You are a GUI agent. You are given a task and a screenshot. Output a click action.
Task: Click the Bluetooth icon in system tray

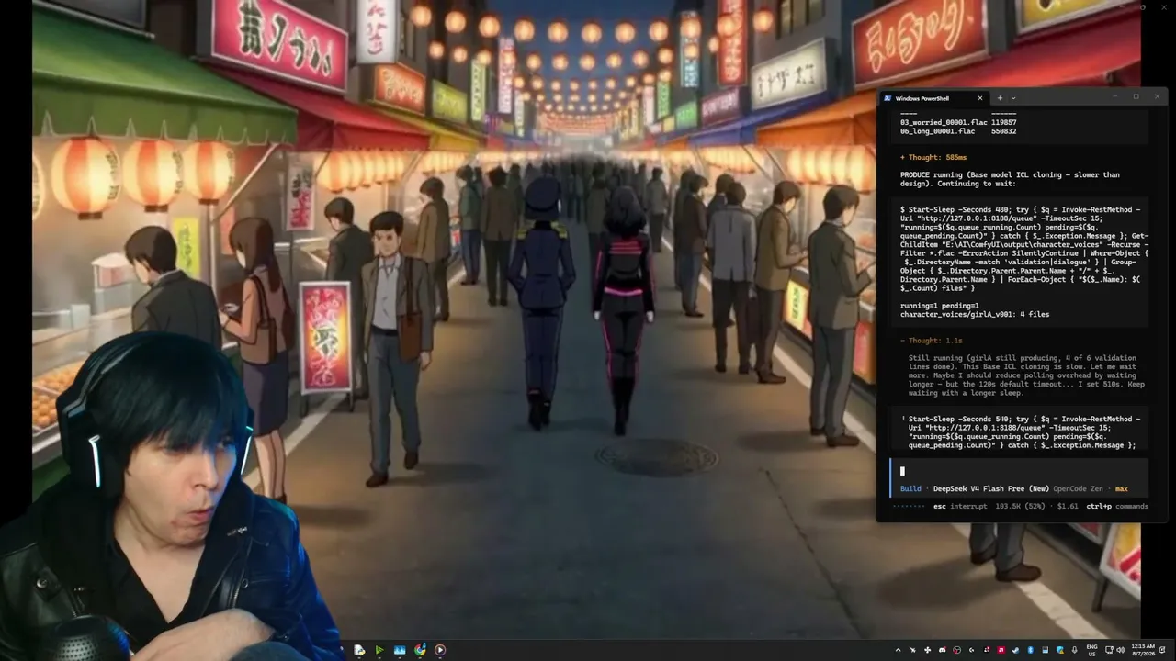(1031, 650)
